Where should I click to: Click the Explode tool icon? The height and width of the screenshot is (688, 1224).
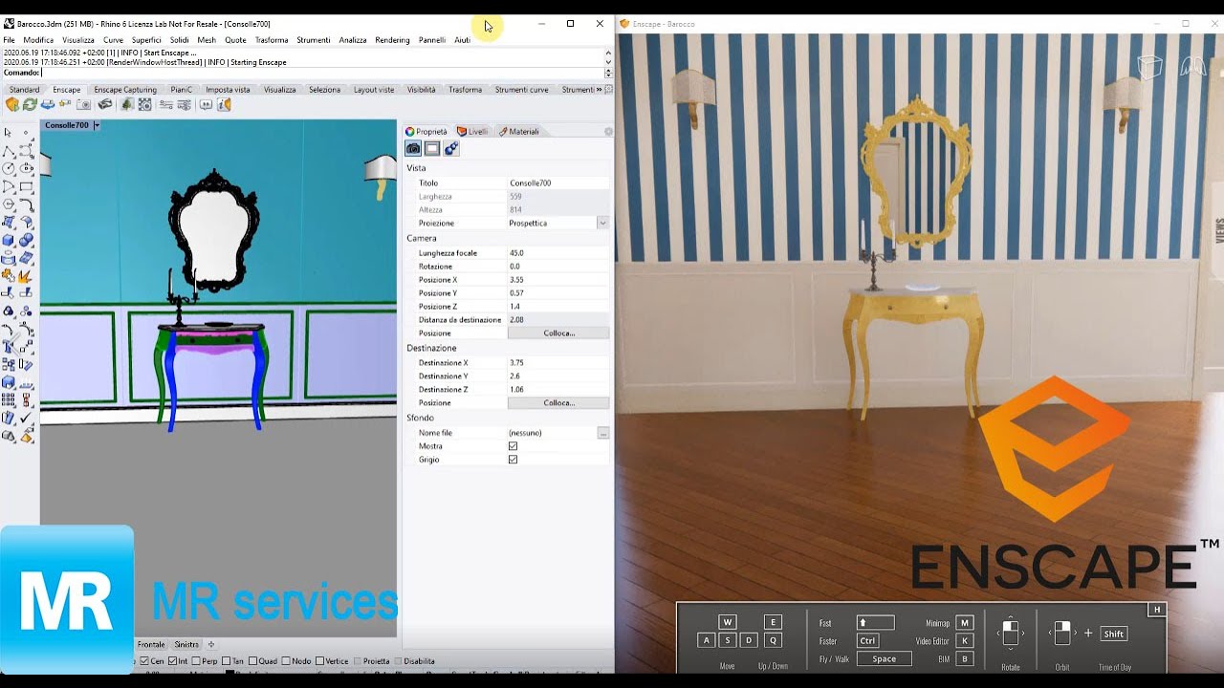[27, 276]
